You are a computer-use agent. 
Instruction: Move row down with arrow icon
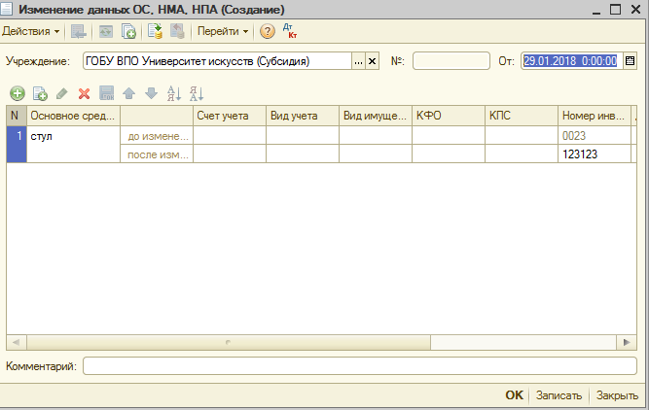(x=152, y=93)
